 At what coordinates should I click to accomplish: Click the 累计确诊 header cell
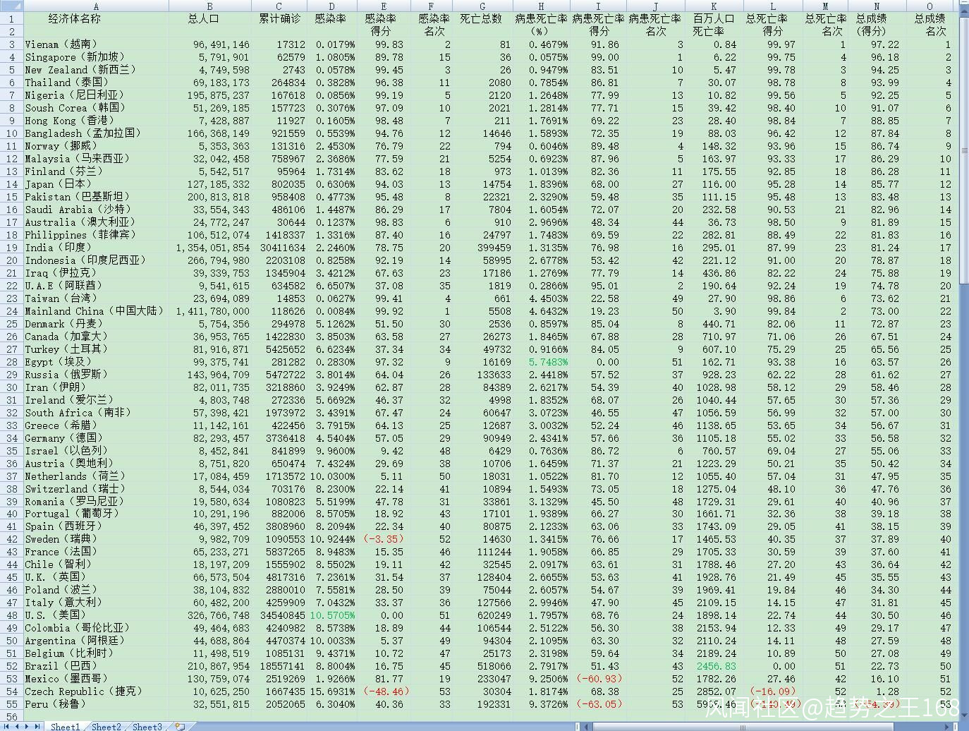click(x=279, y=19)
